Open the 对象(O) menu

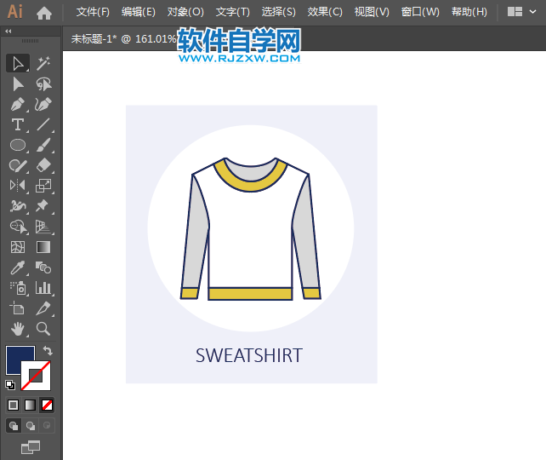click(x=185, y=12)
